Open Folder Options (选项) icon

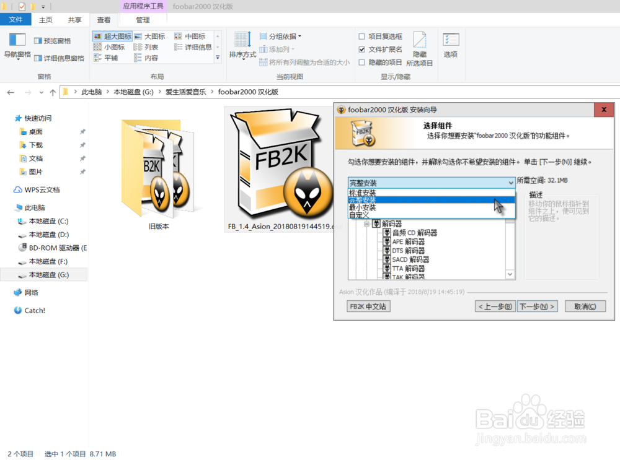tap(450, 45)
